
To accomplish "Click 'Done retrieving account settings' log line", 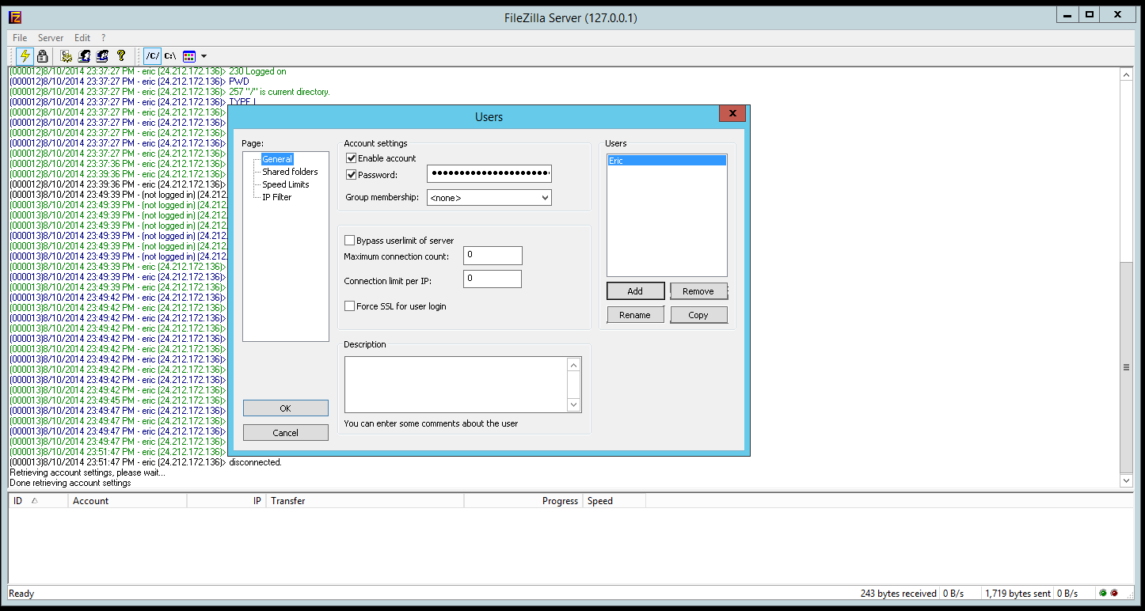I will pyautogui.click(x=70, y=483).
